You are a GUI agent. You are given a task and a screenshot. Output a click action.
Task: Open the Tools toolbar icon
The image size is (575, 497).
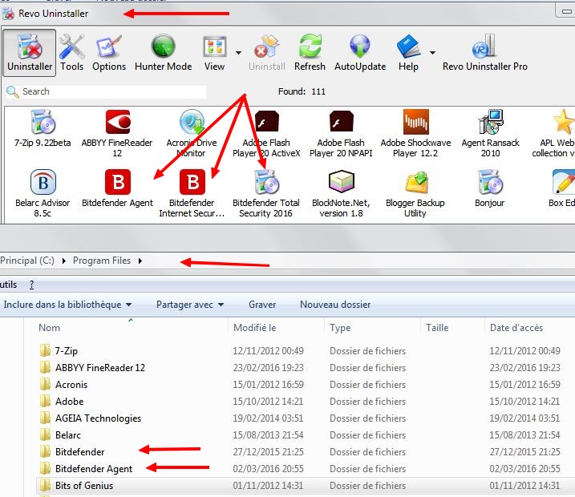point(72,53)
